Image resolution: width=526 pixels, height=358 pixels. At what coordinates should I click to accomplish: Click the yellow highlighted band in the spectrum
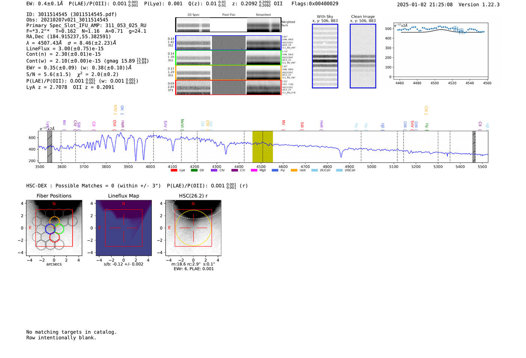263,147
